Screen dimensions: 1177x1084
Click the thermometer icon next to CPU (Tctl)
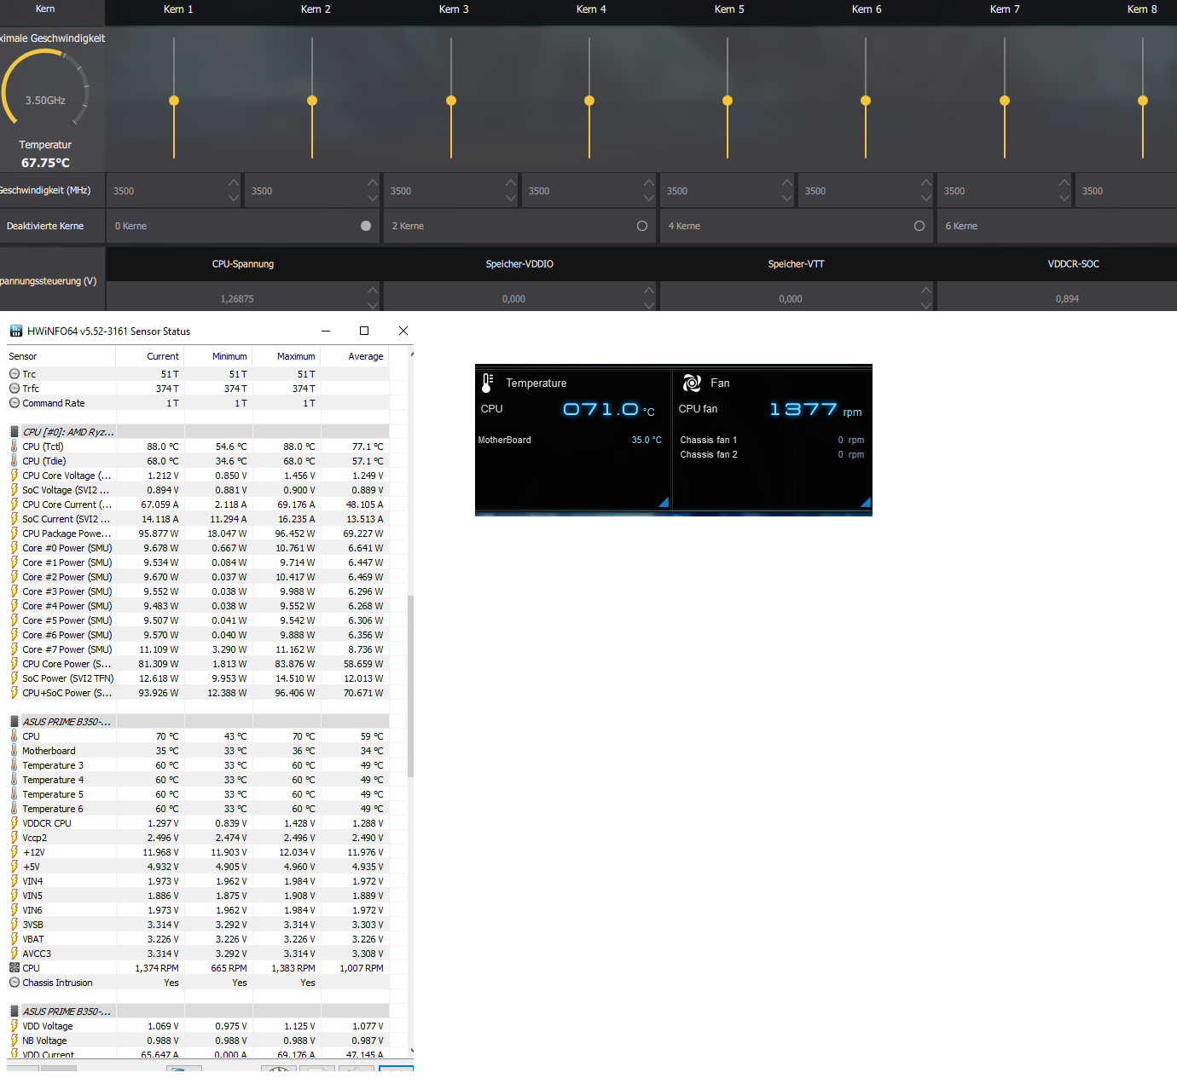[x=14, y=447]
